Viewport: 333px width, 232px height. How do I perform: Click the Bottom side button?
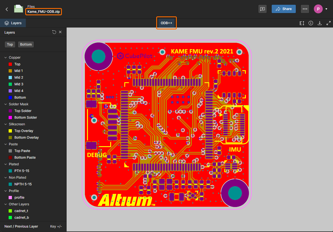(x=26, y=44)
